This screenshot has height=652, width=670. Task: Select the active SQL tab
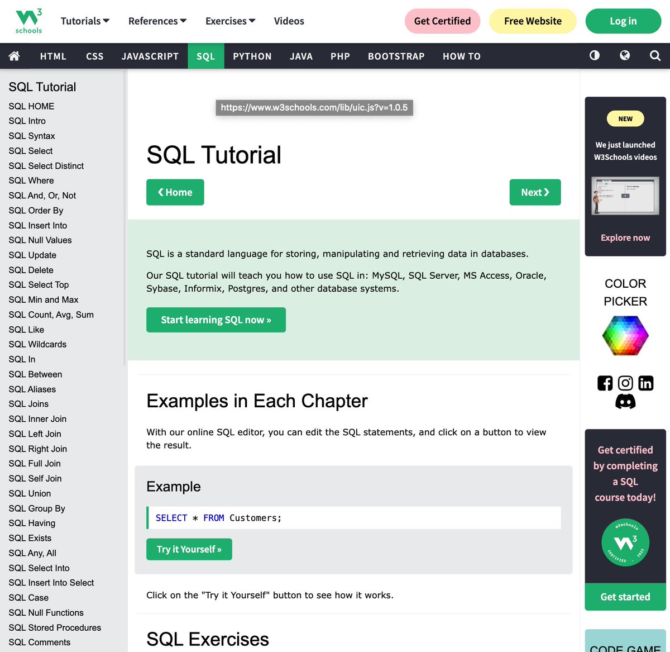point(206,56)
